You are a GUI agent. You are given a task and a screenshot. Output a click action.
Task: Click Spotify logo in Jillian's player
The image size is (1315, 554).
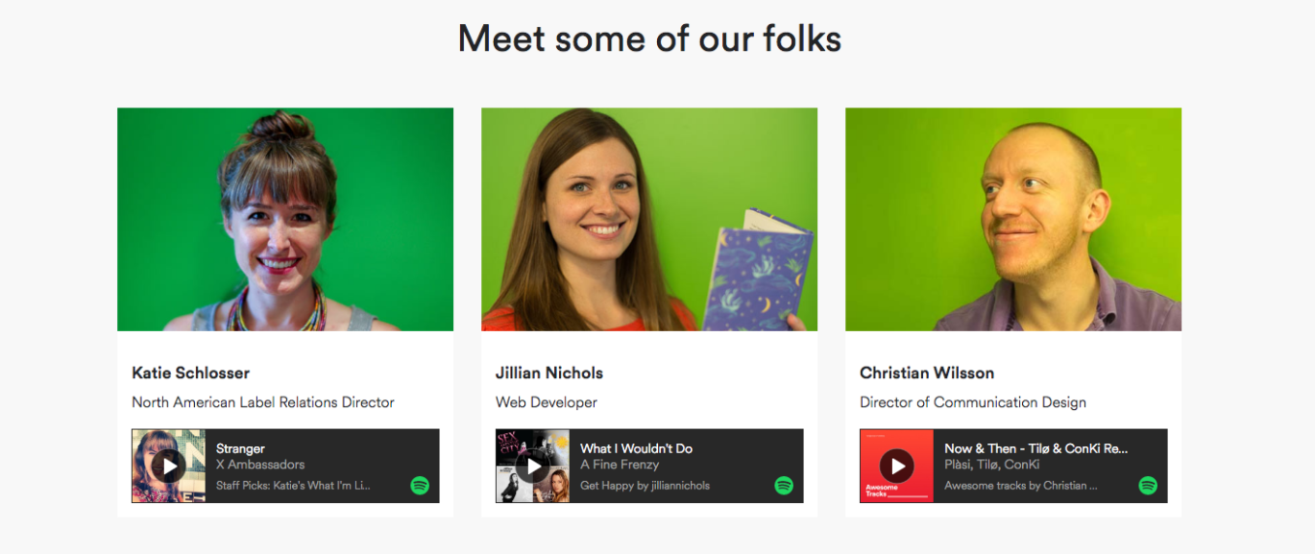[x=784, y=486]
